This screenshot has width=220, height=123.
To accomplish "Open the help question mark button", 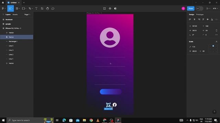I will click(214, 112).
